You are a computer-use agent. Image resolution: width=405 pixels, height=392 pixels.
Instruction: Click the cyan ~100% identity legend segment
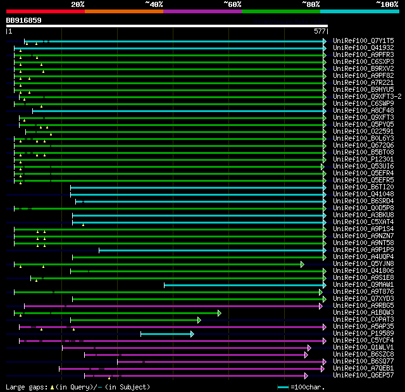tap(360, 11)
